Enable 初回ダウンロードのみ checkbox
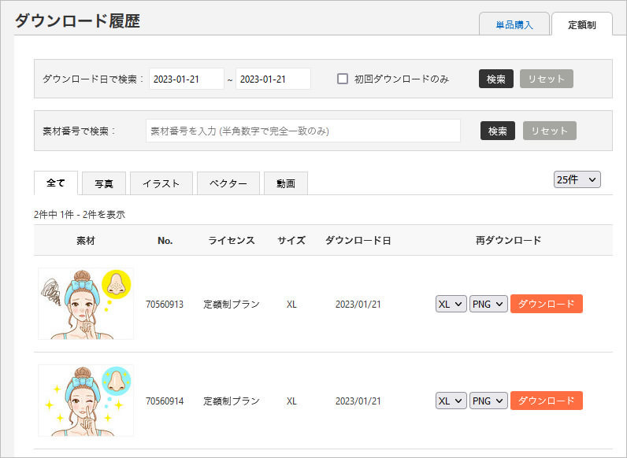627x458 pixels. pos(343,79)
